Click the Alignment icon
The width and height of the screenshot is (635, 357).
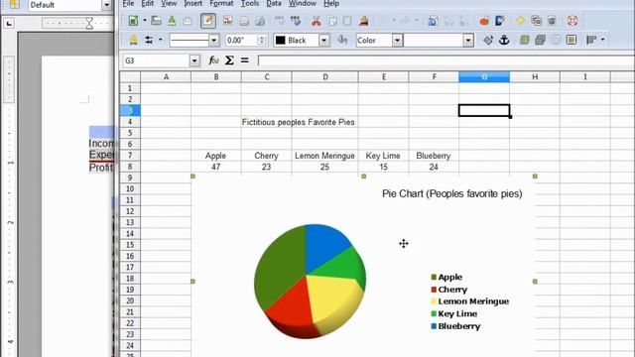pyautogui.click(x=591, y=40)
